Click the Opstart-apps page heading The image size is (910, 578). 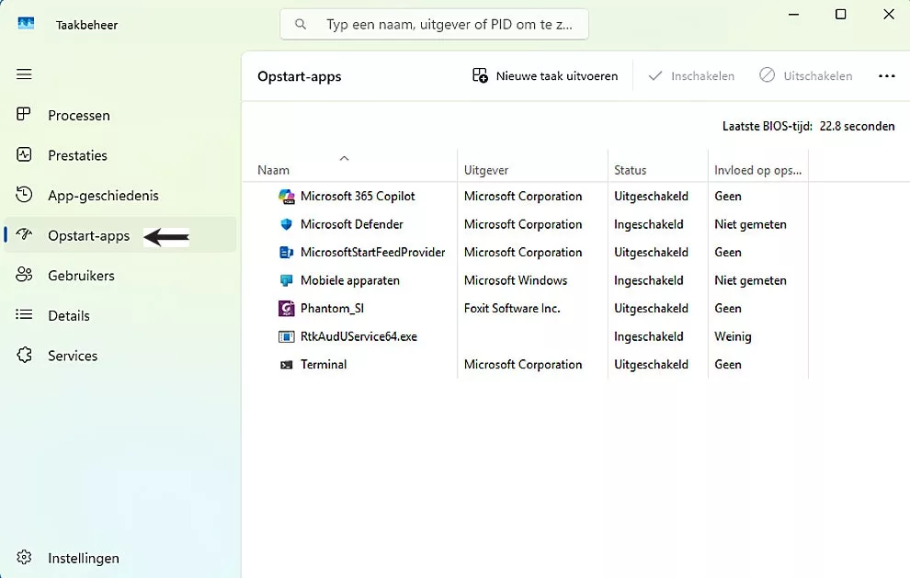(x=300, y=76)
